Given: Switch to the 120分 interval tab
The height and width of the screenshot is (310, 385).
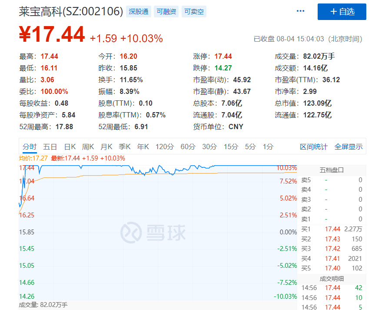Looking at the screenshot, I should (165, 147).
